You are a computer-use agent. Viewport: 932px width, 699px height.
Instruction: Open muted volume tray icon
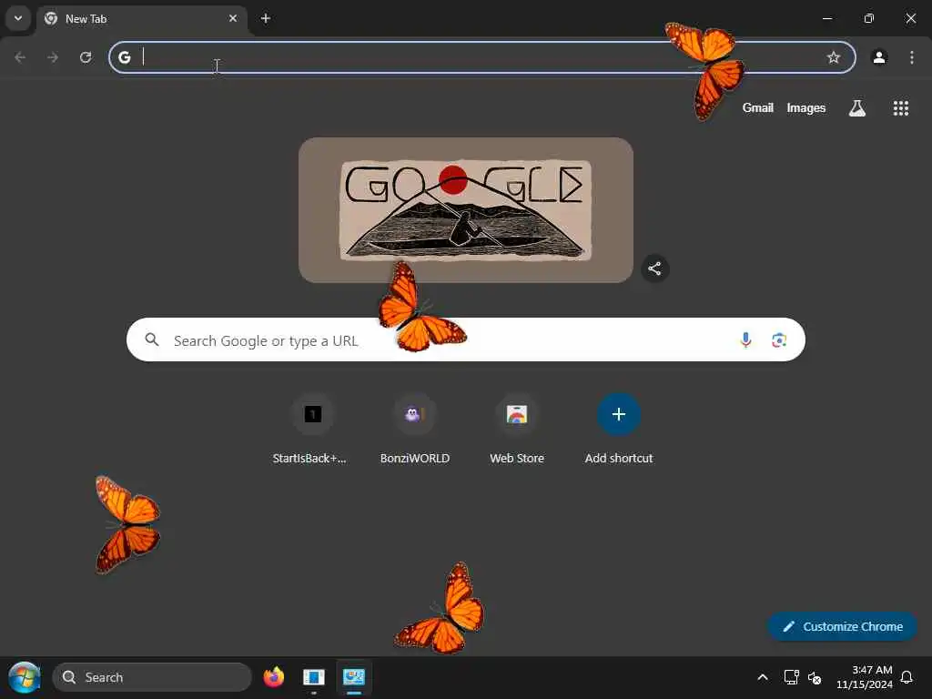click(x=815, y=677)
